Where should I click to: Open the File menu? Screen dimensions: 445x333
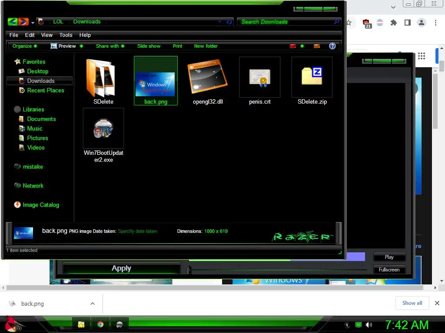coord(13,35)
